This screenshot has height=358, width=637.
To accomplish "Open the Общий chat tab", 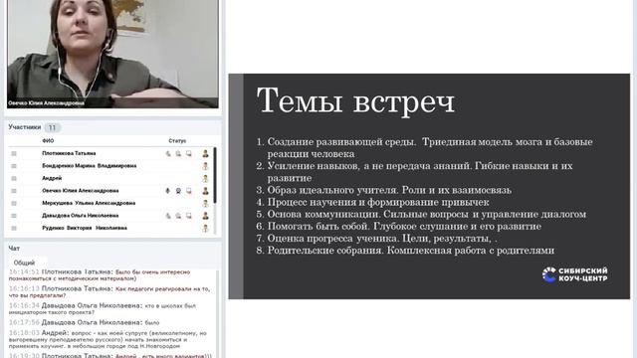I will 24,263.
